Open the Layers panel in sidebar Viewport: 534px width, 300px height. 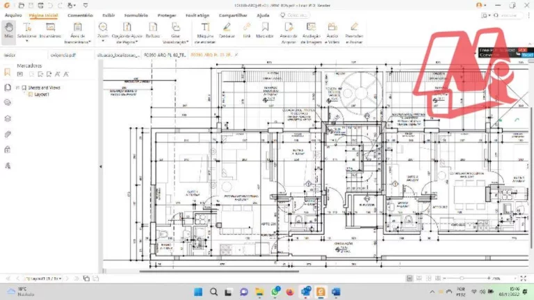(x=8, y=118)
